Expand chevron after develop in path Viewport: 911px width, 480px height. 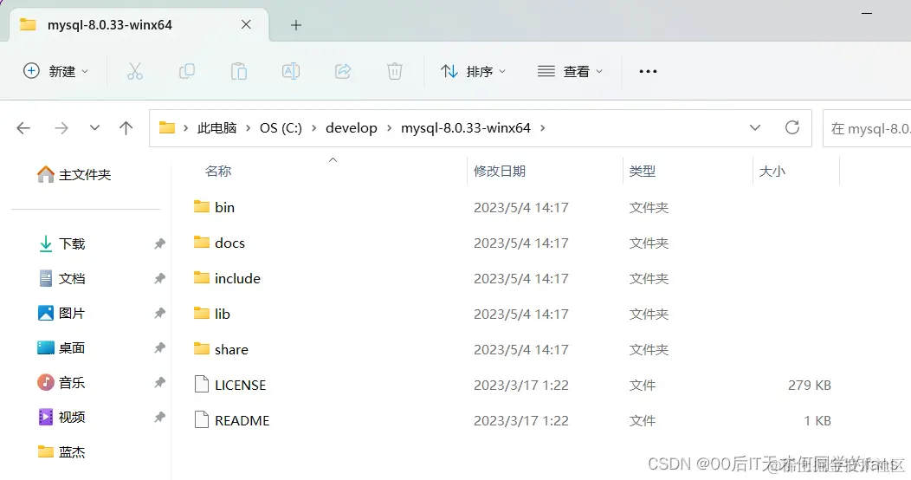coord(390,128)
